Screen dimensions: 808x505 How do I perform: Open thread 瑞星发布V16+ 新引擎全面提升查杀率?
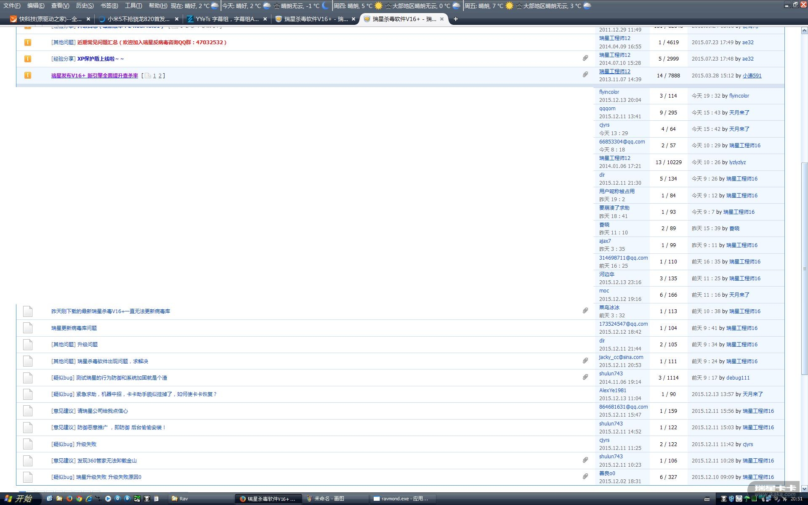point(94,76)
